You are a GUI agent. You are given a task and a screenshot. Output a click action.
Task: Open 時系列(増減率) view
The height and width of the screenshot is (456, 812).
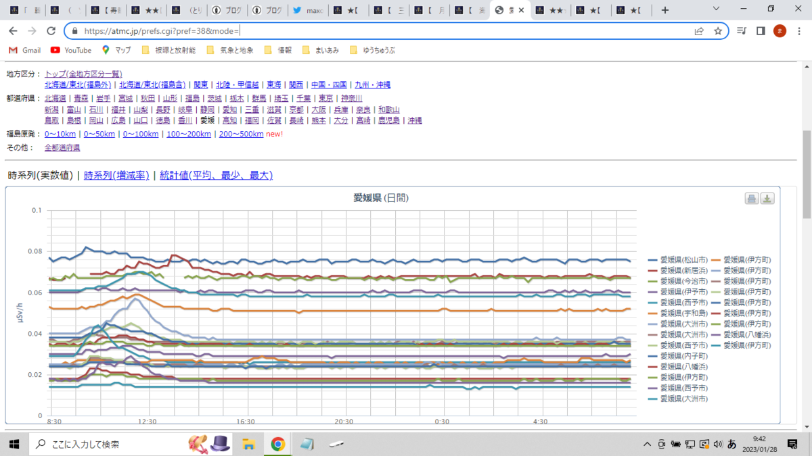pos(116,175)
